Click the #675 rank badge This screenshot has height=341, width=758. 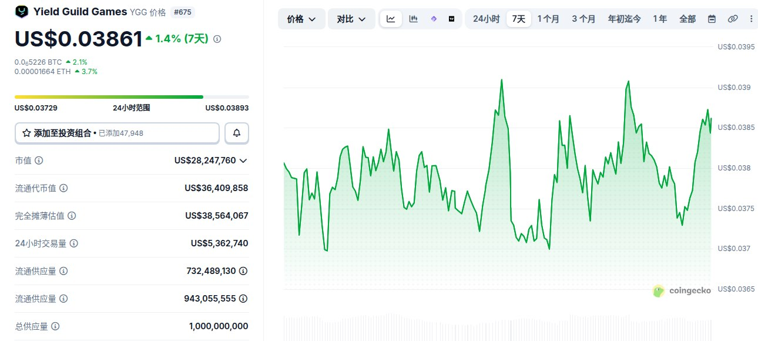point(183,12)
